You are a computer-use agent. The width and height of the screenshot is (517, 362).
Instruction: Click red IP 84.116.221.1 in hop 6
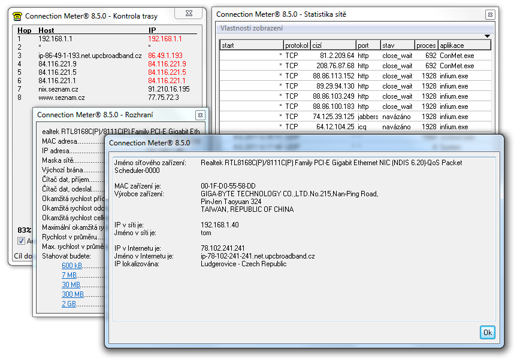(x=167, y=81)
